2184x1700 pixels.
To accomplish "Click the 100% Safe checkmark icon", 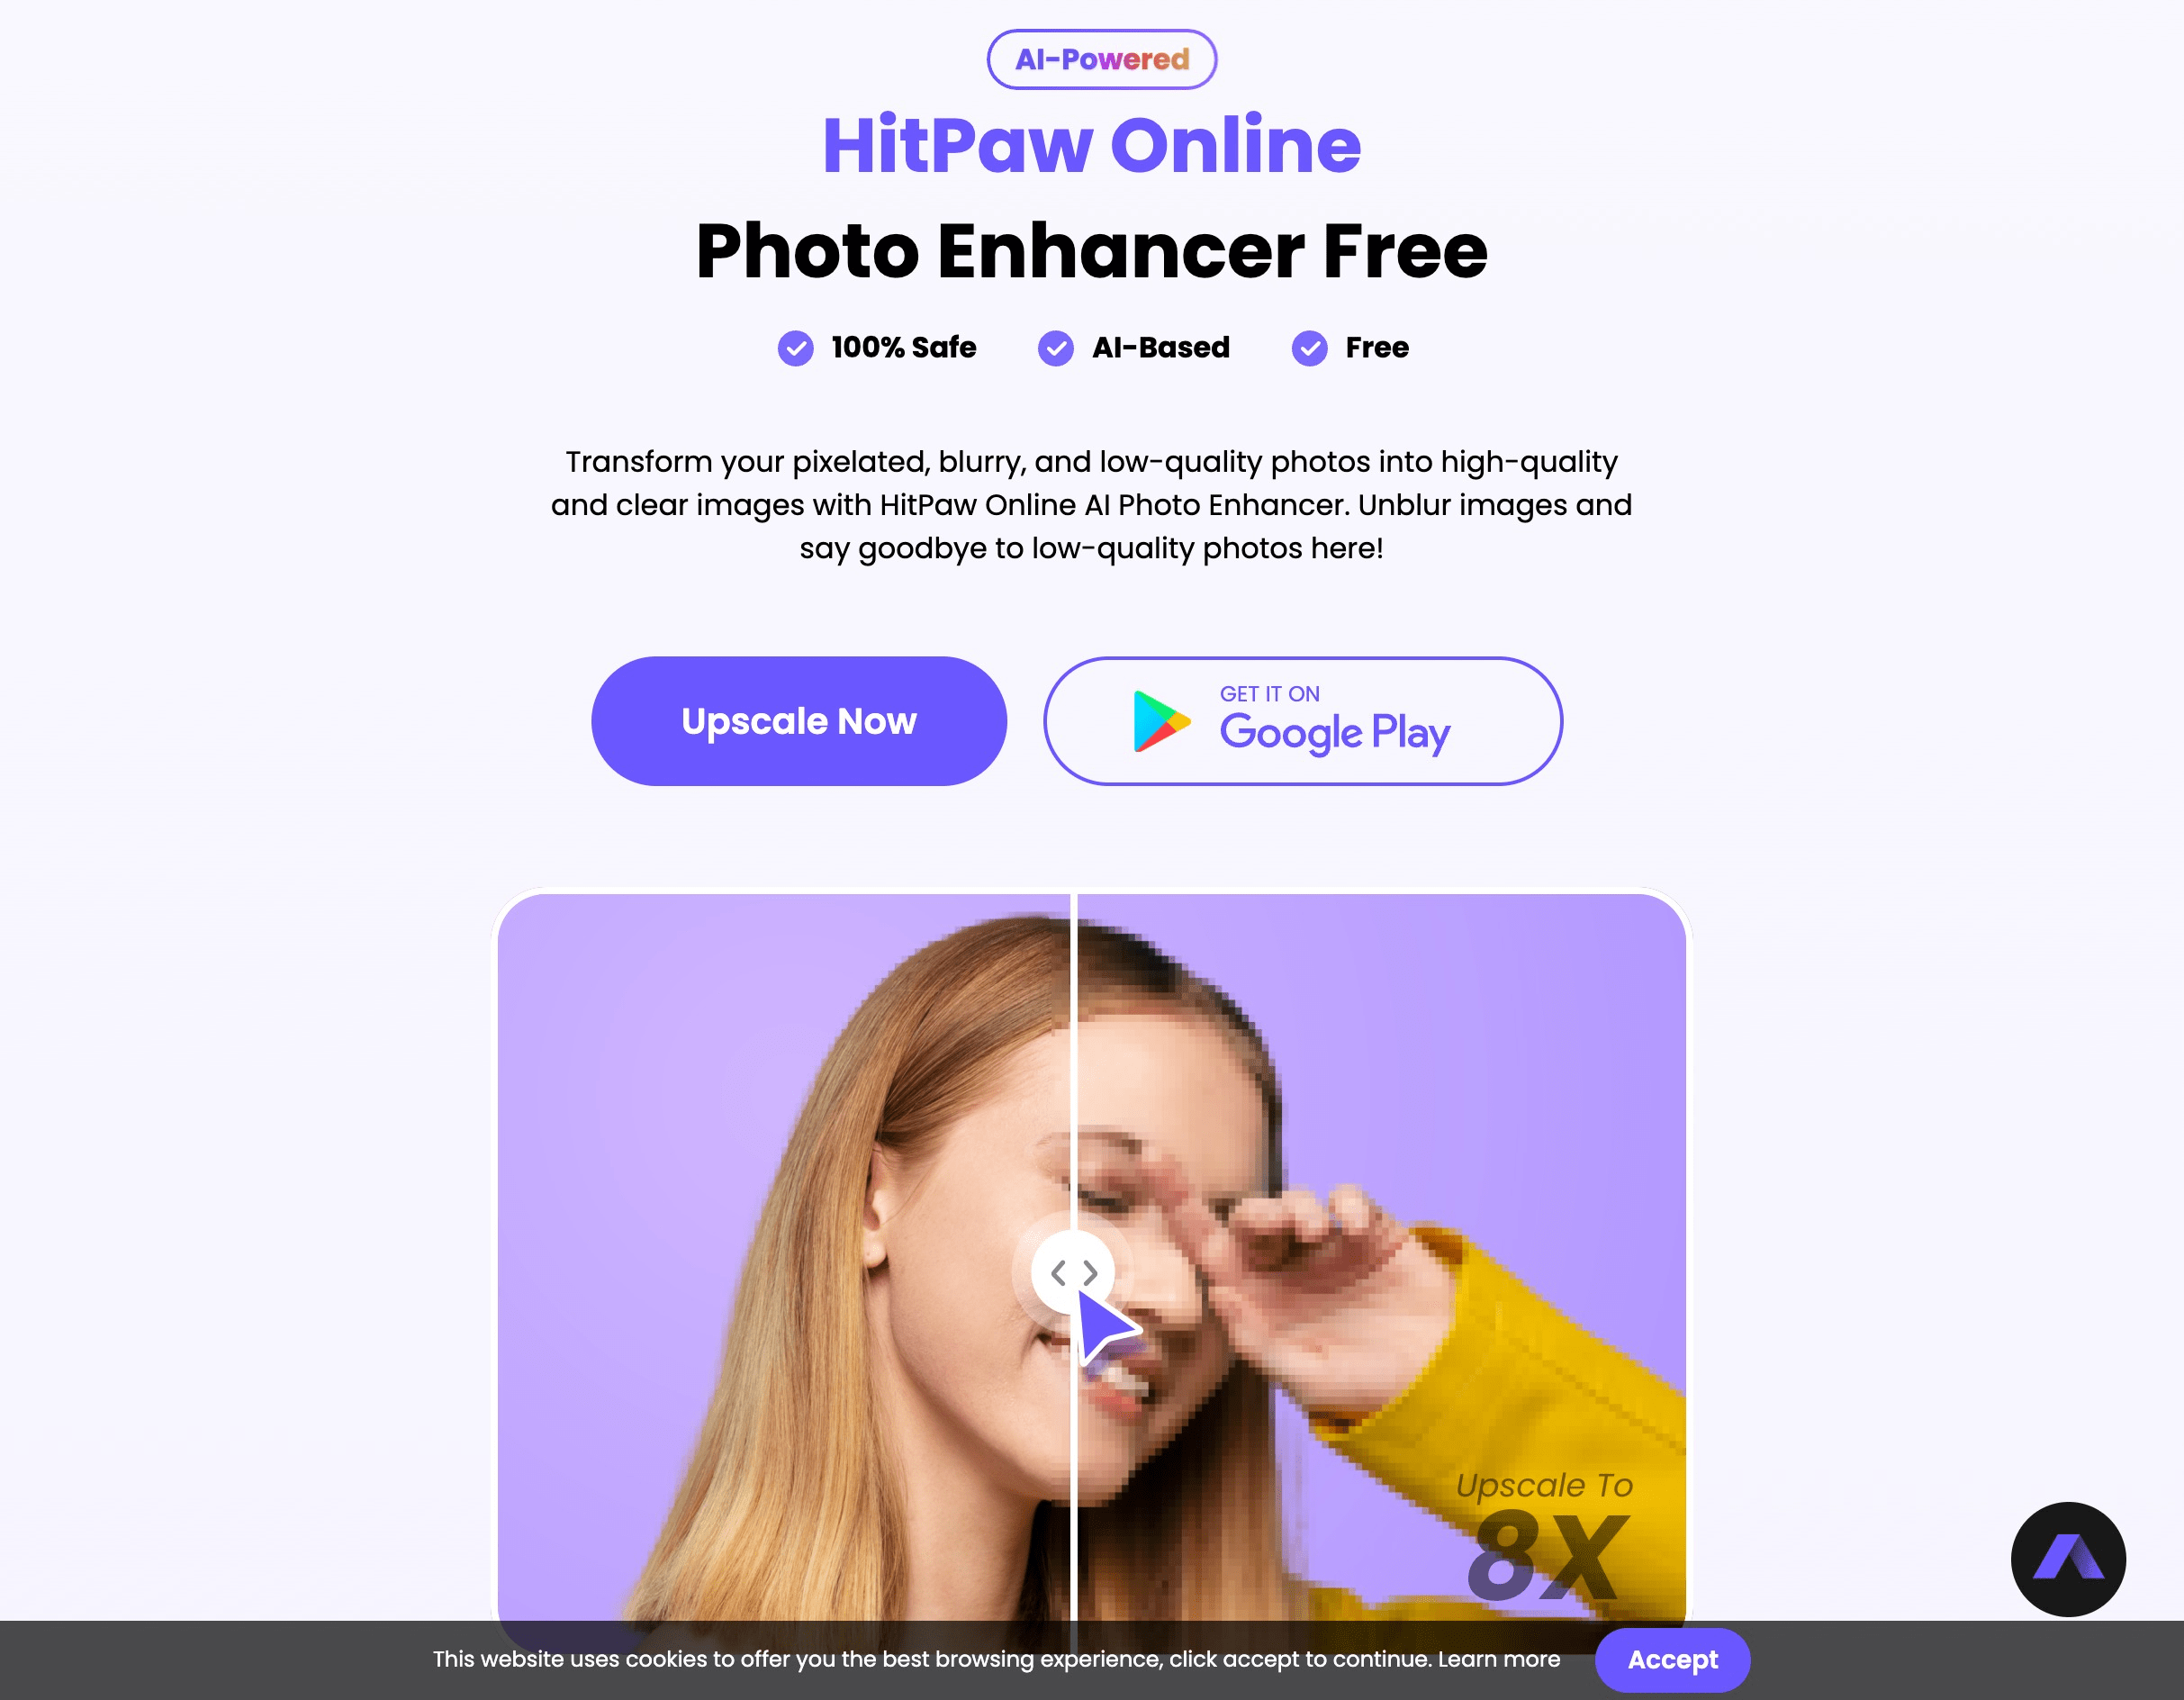I will pyautogui.click(x=796, y=346).
